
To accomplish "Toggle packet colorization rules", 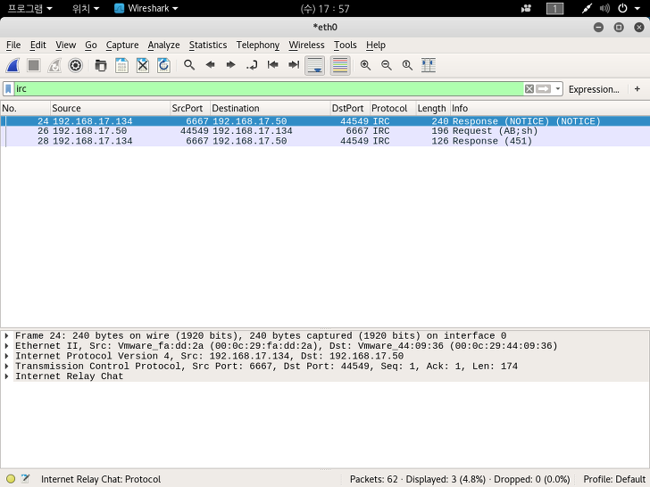I will (x=340, y=65).
